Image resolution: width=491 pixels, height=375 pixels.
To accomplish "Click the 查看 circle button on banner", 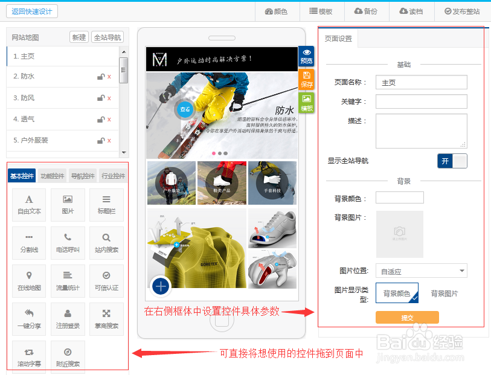I will 185,109.
